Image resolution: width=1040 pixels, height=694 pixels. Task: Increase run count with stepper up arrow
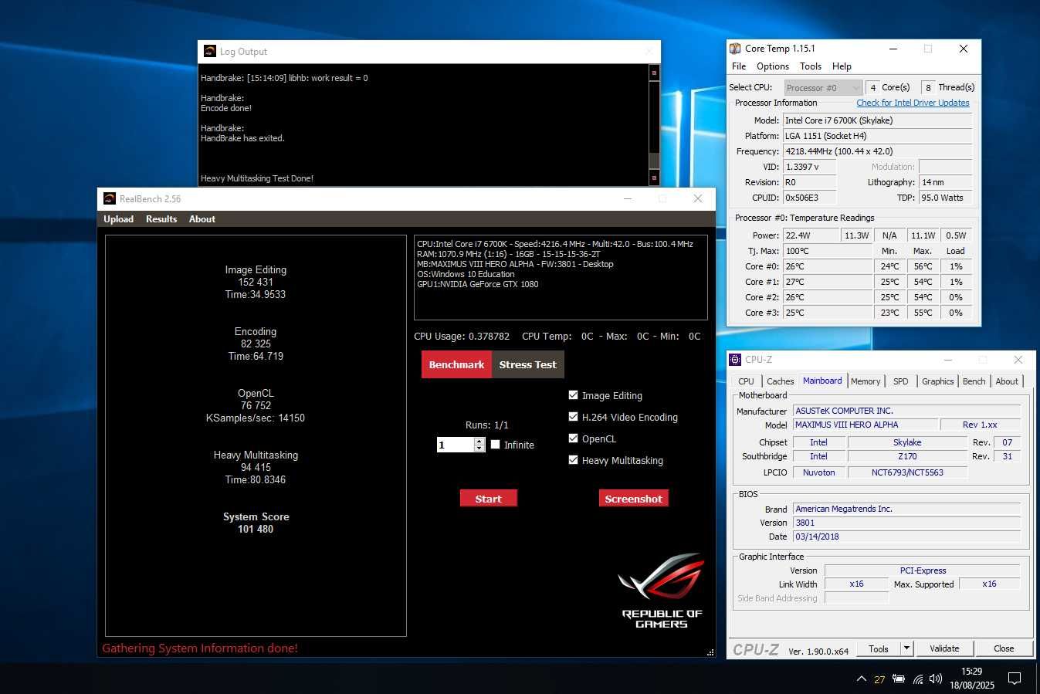(x=479, y=441)
